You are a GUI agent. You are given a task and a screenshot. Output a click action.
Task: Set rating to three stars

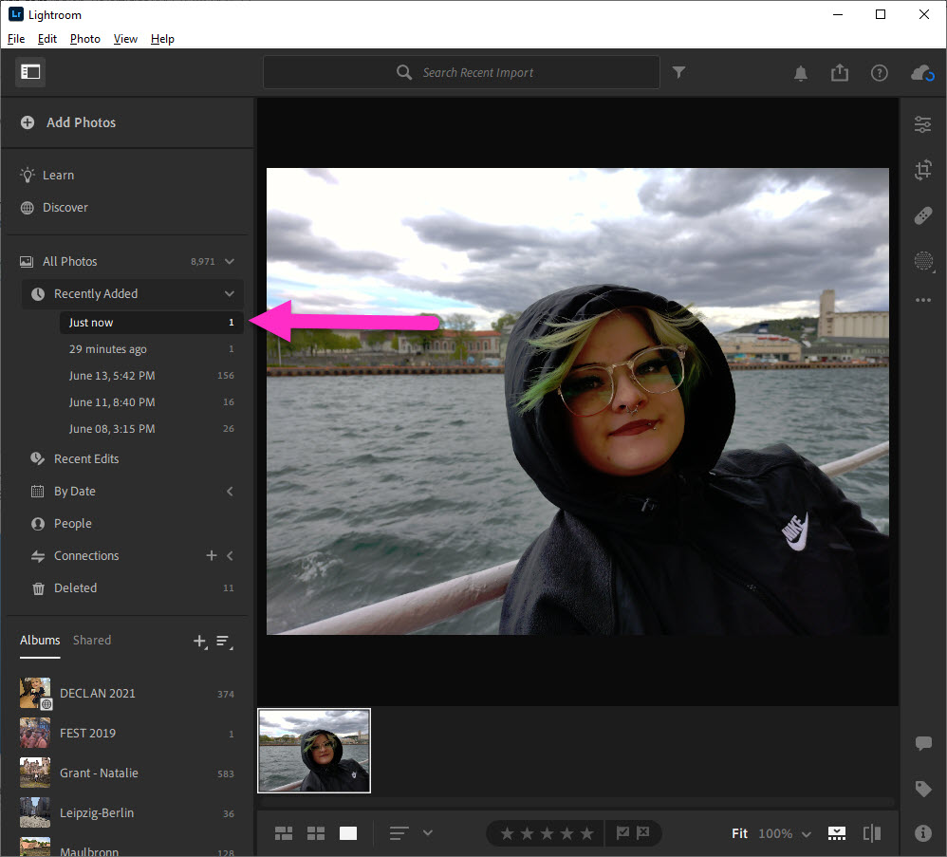tap(548, 833)
